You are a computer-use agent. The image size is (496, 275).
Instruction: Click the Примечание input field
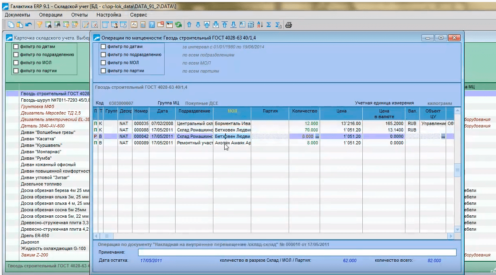click(297, 252)
